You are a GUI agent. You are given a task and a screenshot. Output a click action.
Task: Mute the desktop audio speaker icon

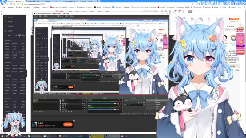click(118, 104)
